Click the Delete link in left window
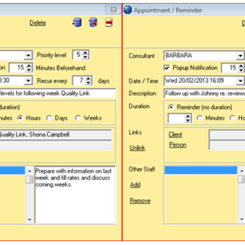This screenshot has height=245, width=245. click(38, 23)
